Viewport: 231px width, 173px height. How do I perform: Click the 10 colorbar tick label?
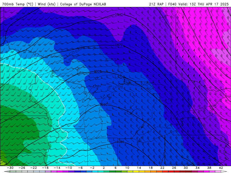tap(127, 168)
